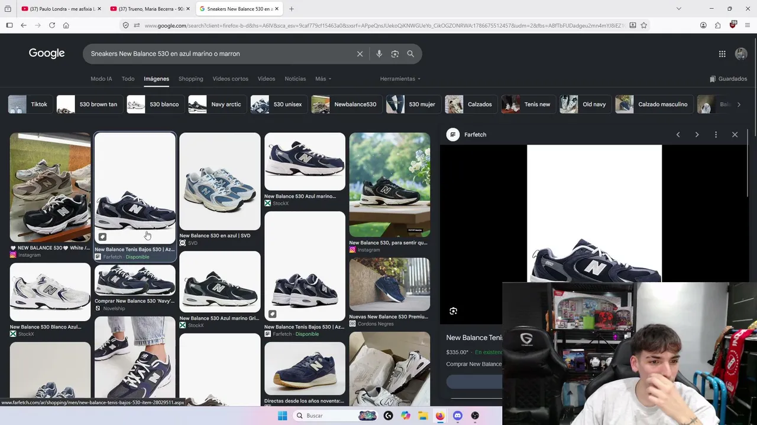This screenshot has height=425, width=757.
Task: Open the Videos cortos results tab
Action: tap(231, 79)
